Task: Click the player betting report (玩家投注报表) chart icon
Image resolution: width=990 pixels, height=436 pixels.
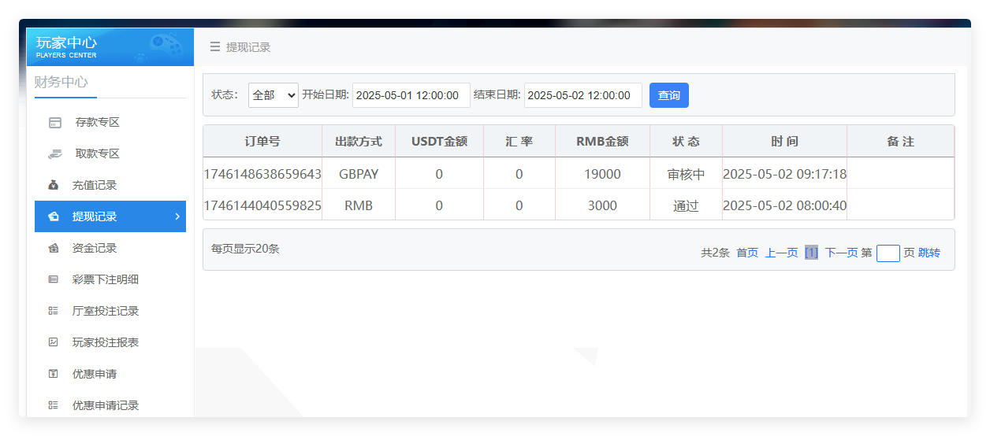Action: [54, 342]
